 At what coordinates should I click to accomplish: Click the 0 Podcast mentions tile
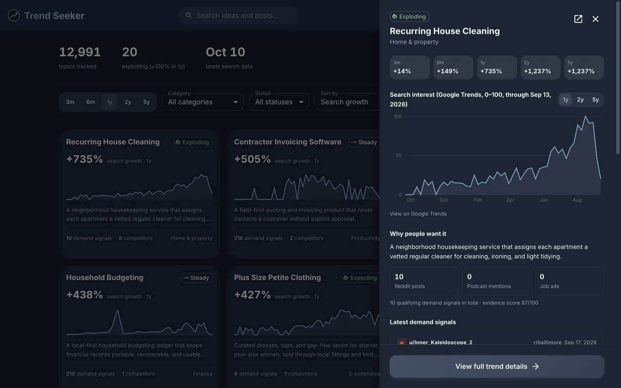497,281
